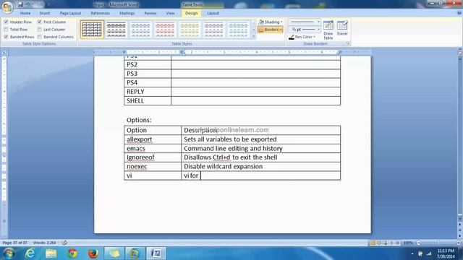Select the purple-accent table style thumbnail
Image resolution: width=463 pixels, height=260 pixels.
(214, 30)
